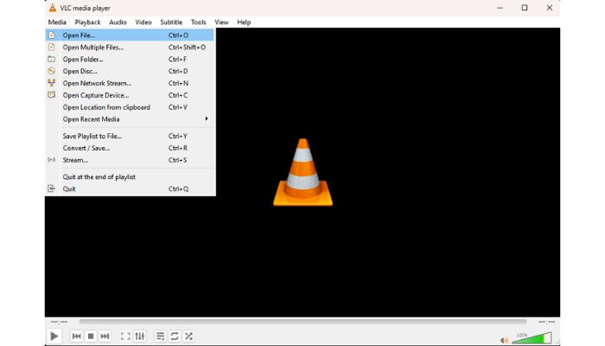Click the playback seek bar

click(x=302, y=321)
